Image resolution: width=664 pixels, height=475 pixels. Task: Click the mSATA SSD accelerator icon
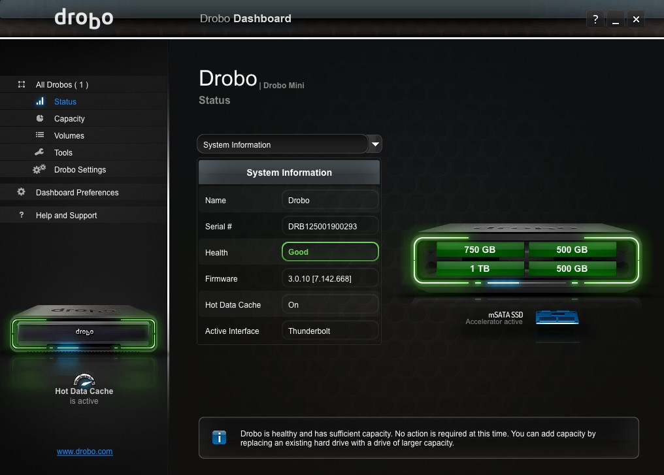coord(557,318)
